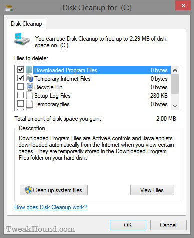The height and width of the screenshot is (238, 194).
Task: Tick the Temporary files checkbox
Action: [x=20, y=104]
